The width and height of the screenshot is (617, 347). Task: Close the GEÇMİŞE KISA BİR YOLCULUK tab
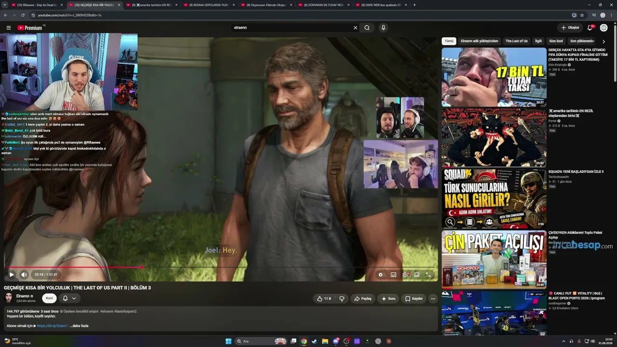coord(119,5)
